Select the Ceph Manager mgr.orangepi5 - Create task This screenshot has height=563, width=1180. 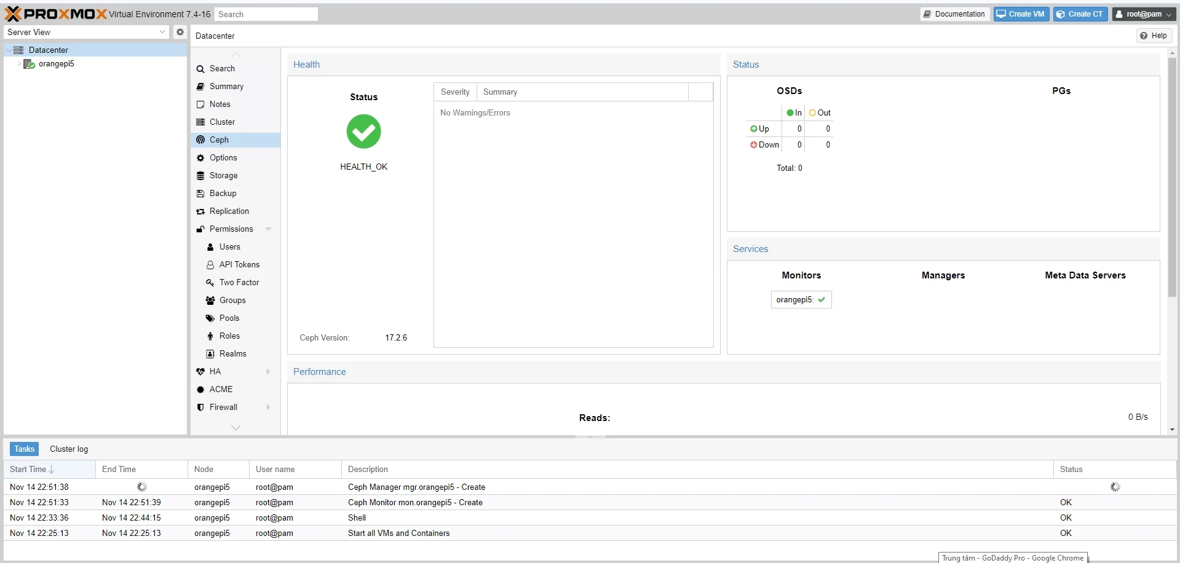tap(590, 487)
